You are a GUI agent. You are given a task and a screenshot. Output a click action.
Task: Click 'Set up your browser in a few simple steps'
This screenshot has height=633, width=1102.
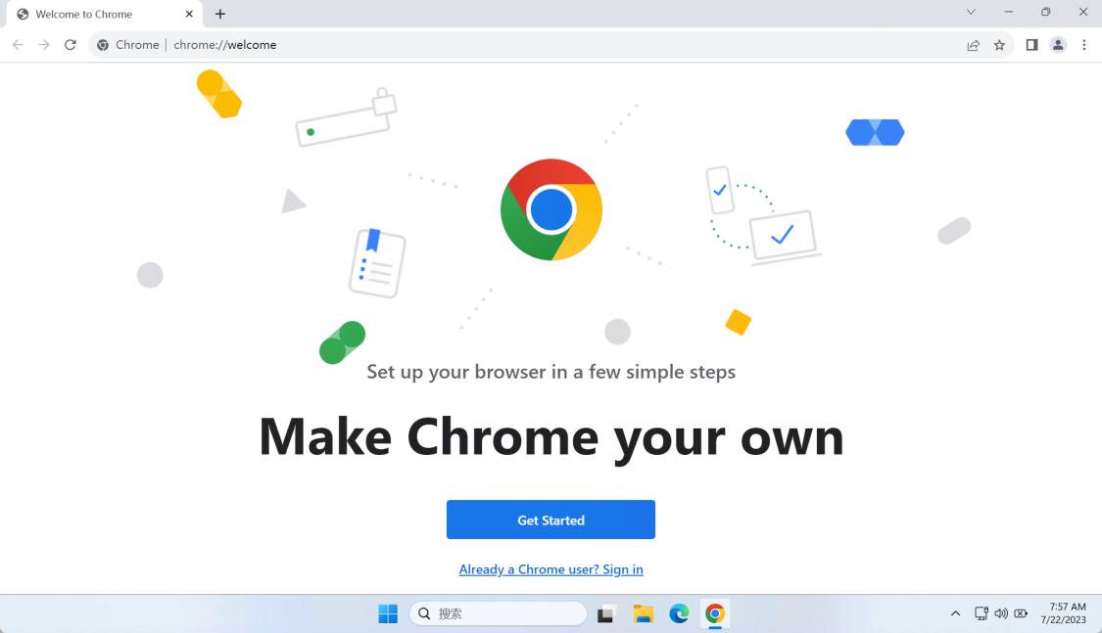551,371
